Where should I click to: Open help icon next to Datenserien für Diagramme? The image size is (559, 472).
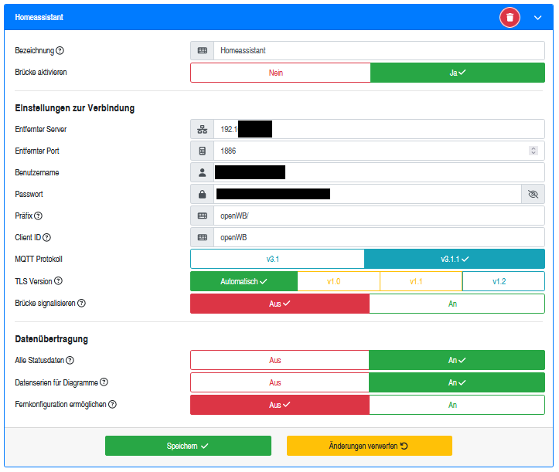[104, 382]
